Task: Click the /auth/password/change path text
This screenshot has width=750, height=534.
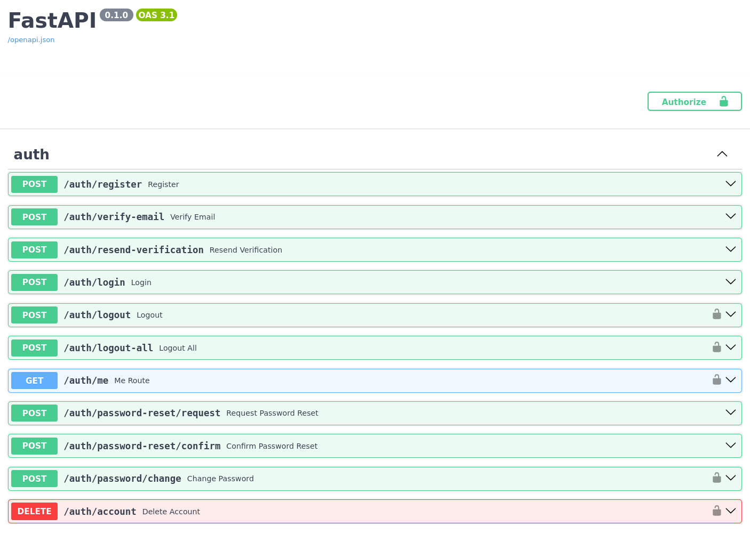Action: click(x=123, y=479)
